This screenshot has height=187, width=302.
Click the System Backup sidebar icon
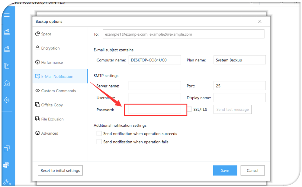tap(7, 49)
